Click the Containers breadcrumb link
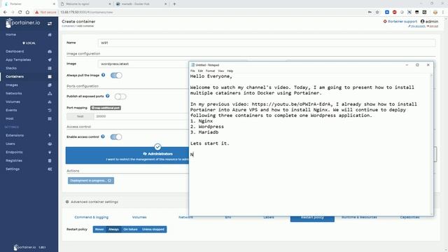448x252 pixels. (x=68, y=26)
